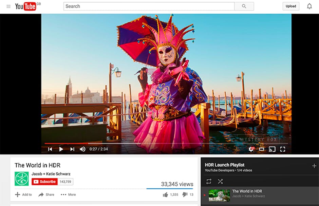Open the video settings gear
The image size is (319, 206).
251,149
